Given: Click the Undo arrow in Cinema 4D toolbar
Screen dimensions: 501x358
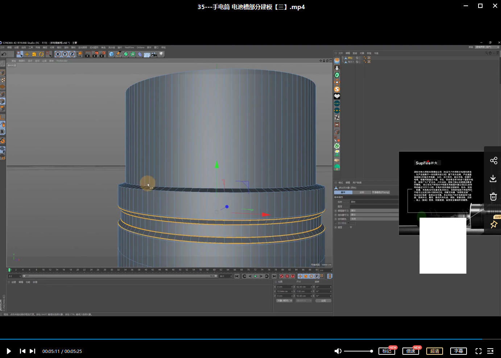Looking at the screenshot, I should (x=4, y=54).
